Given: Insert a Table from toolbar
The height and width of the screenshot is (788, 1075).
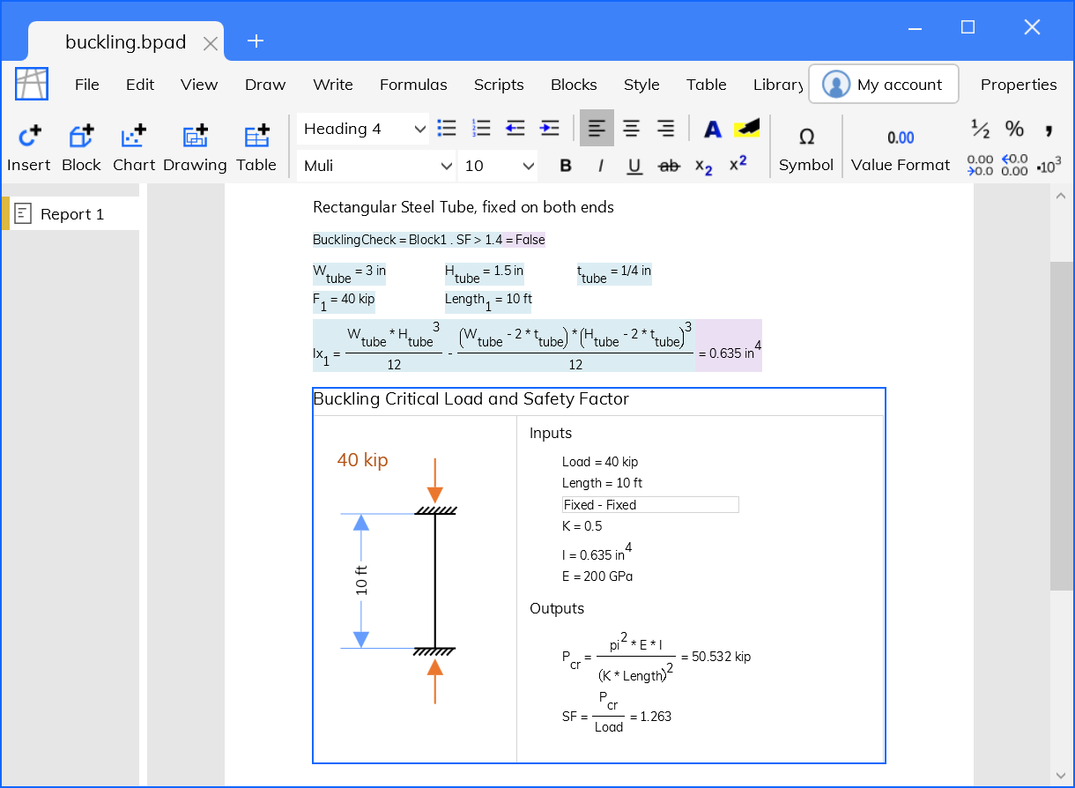Looking at the screenshot, I should click(x=256, y=147).
